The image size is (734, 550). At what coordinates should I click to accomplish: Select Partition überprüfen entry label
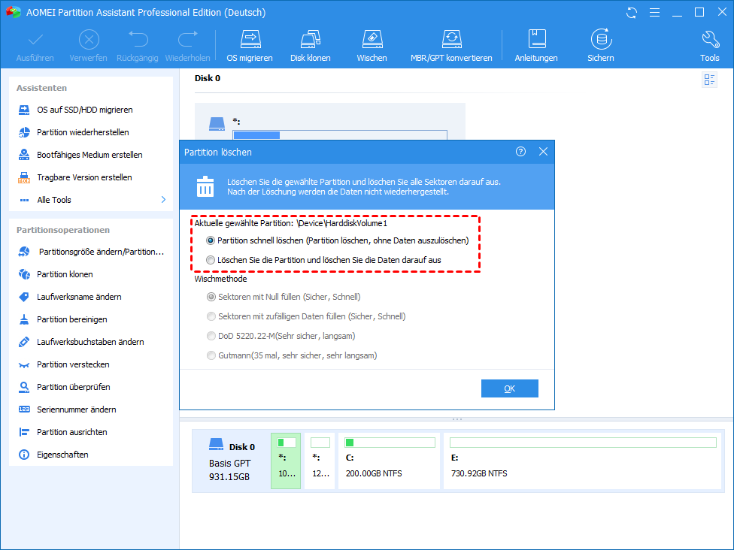coord(74,387)
